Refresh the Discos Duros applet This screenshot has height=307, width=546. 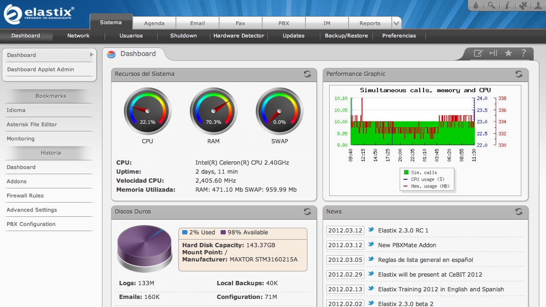307,212
